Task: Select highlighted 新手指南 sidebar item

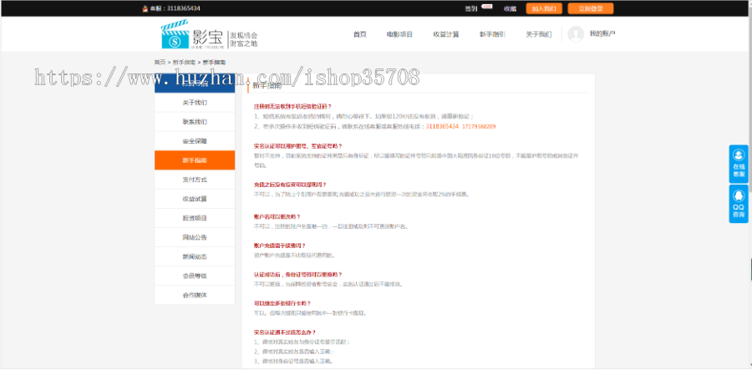Action: [195, 160]
